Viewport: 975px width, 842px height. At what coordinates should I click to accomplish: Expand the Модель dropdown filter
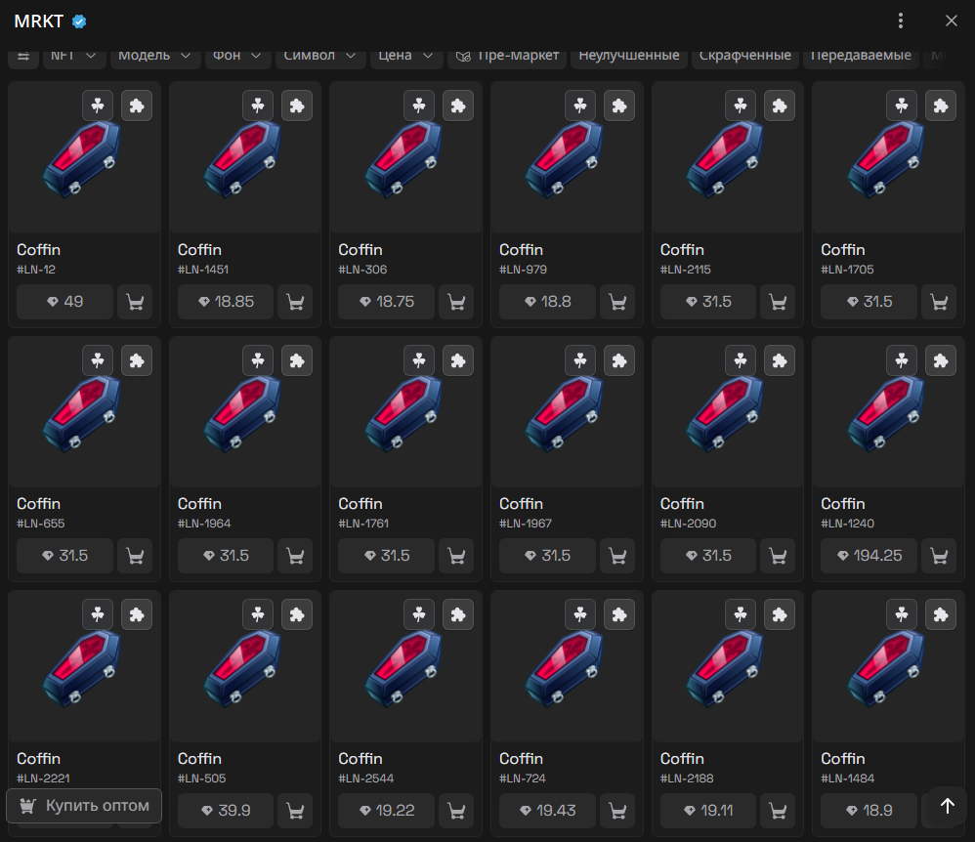point(154,56)
